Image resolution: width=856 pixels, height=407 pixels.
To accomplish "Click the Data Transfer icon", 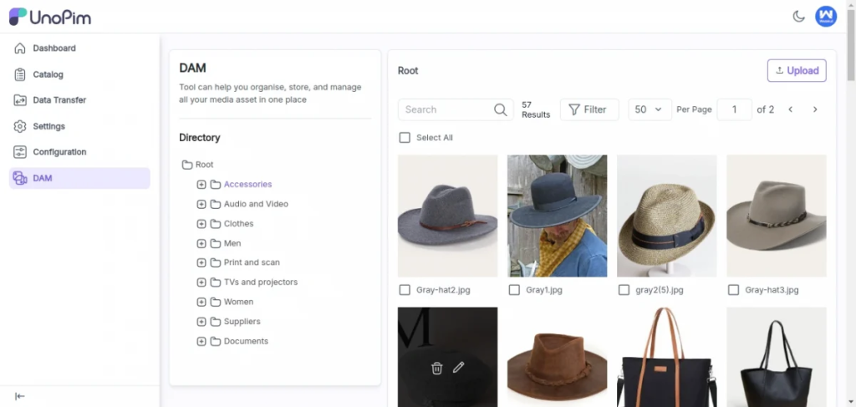I will tap(20, 99).
